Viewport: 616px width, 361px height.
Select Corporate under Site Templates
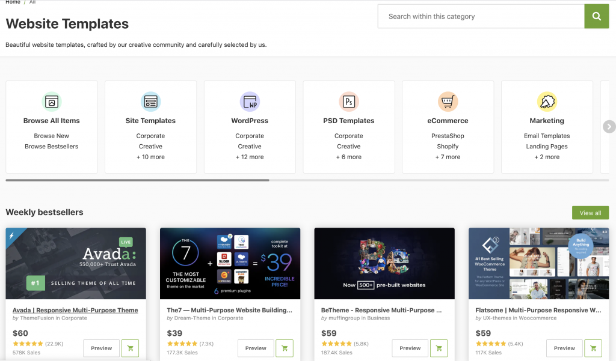[150, 136]
